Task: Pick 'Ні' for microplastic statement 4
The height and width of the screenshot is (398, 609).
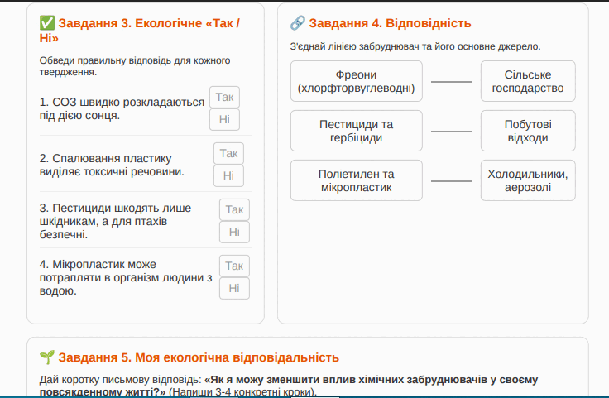Action: coord(234,288)
